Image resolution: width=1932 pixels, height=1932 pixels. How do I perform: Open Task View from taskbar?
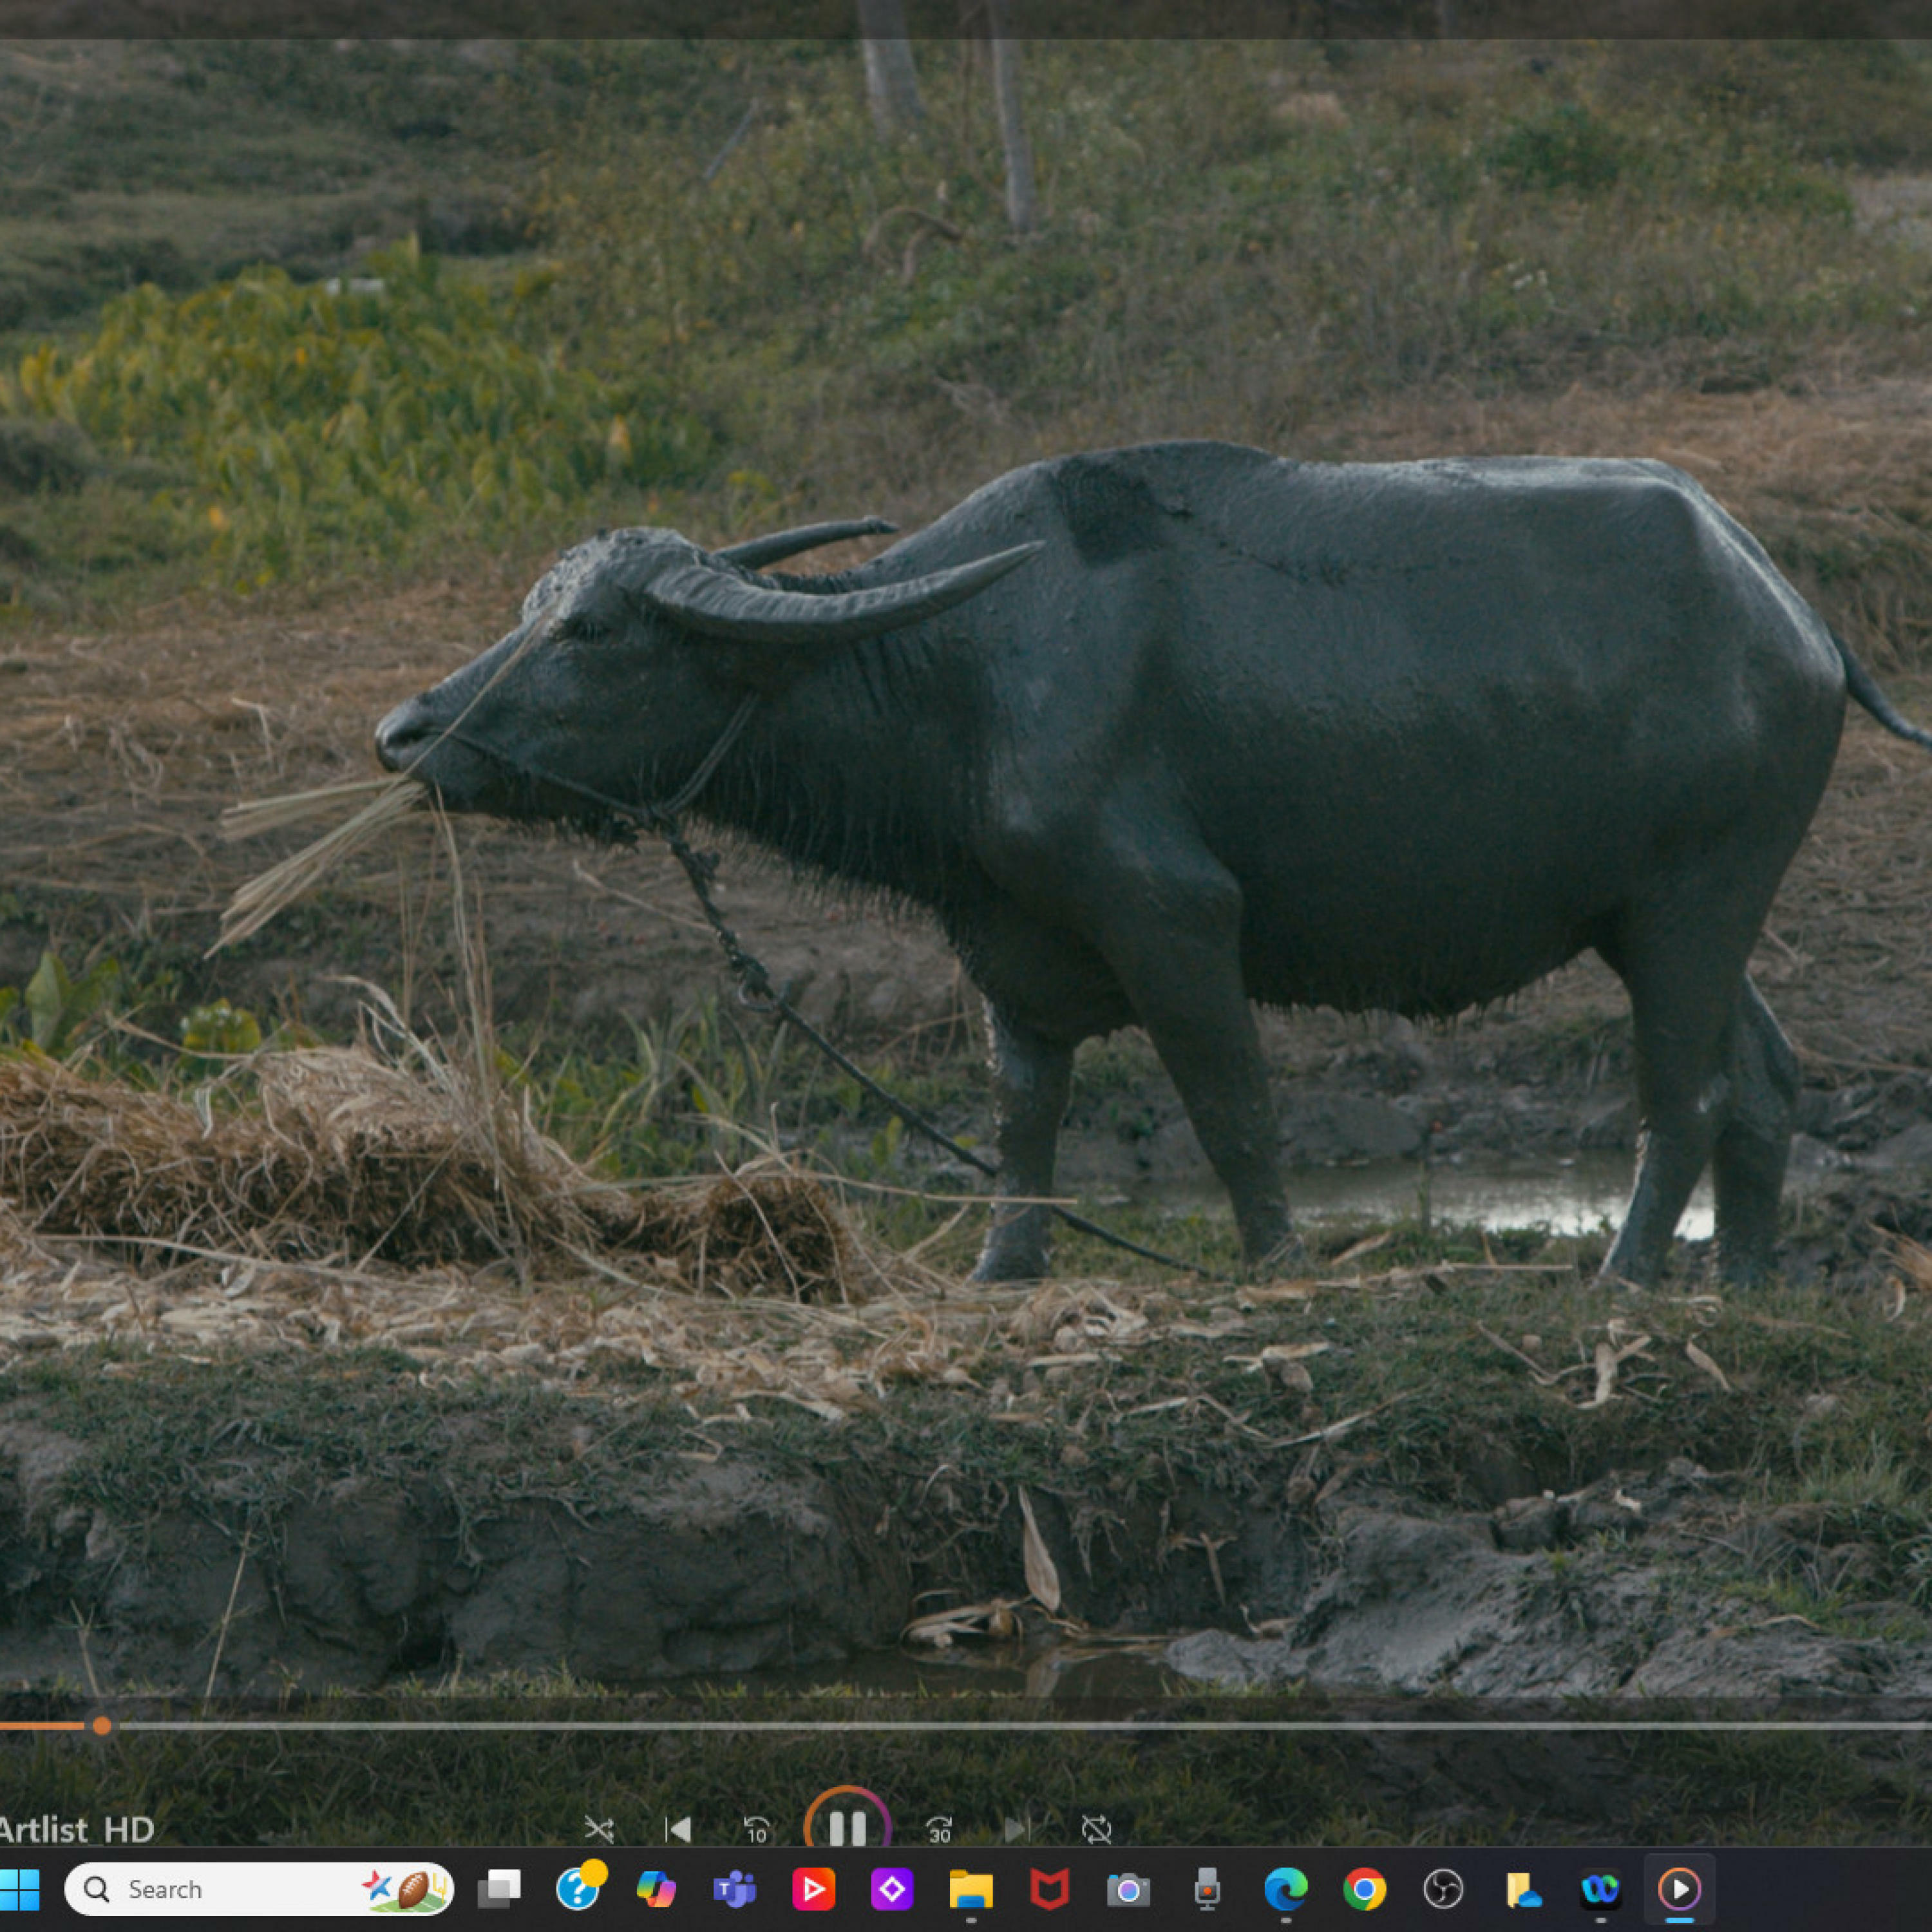pyautogui.click(x=499, y=1889)
